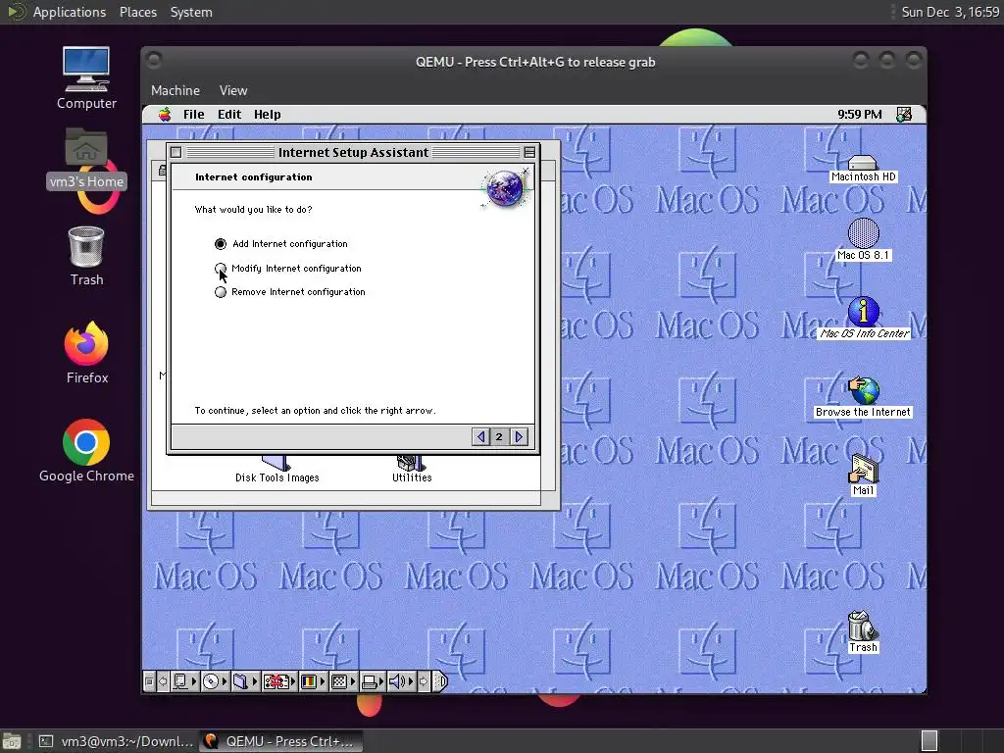Click the 9:59 PM menu bar clock
Screen dimensions: 1004x753
859,114
